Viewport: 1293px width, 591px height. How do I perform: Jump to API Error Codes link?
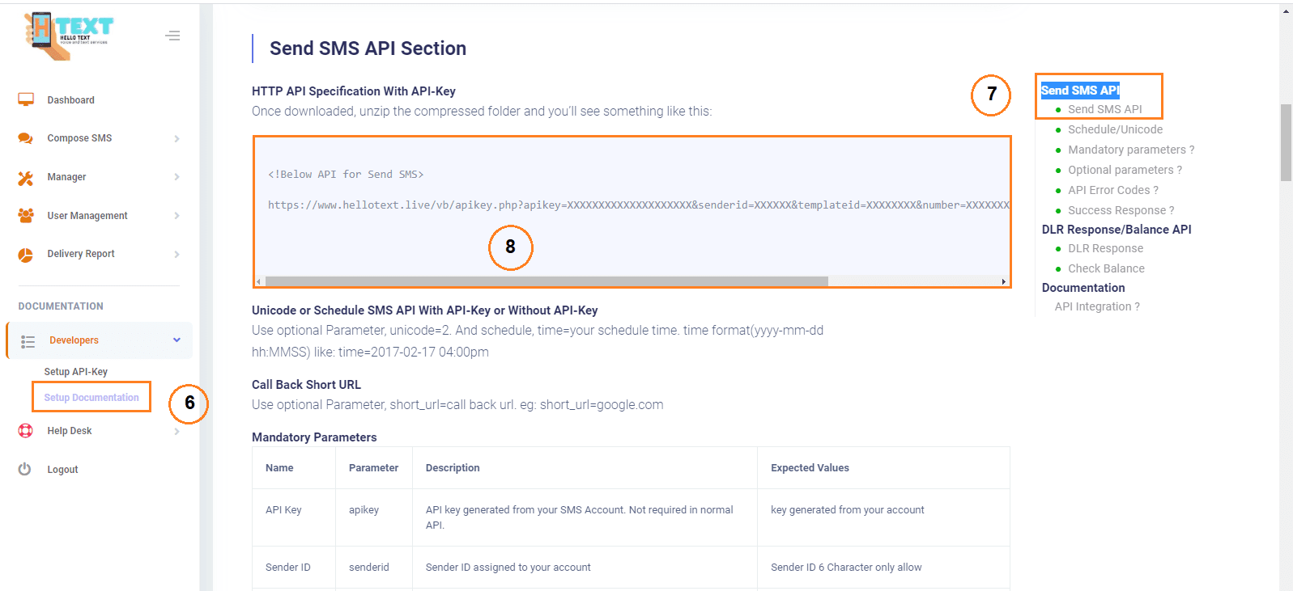point(1112,190)
